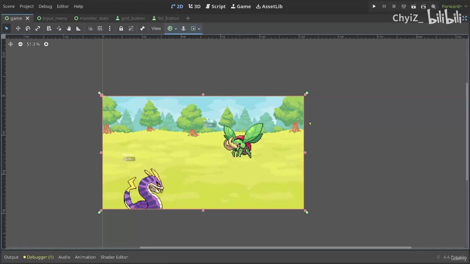
Task: Zoom in with the plus button
Action: [46, 44]
